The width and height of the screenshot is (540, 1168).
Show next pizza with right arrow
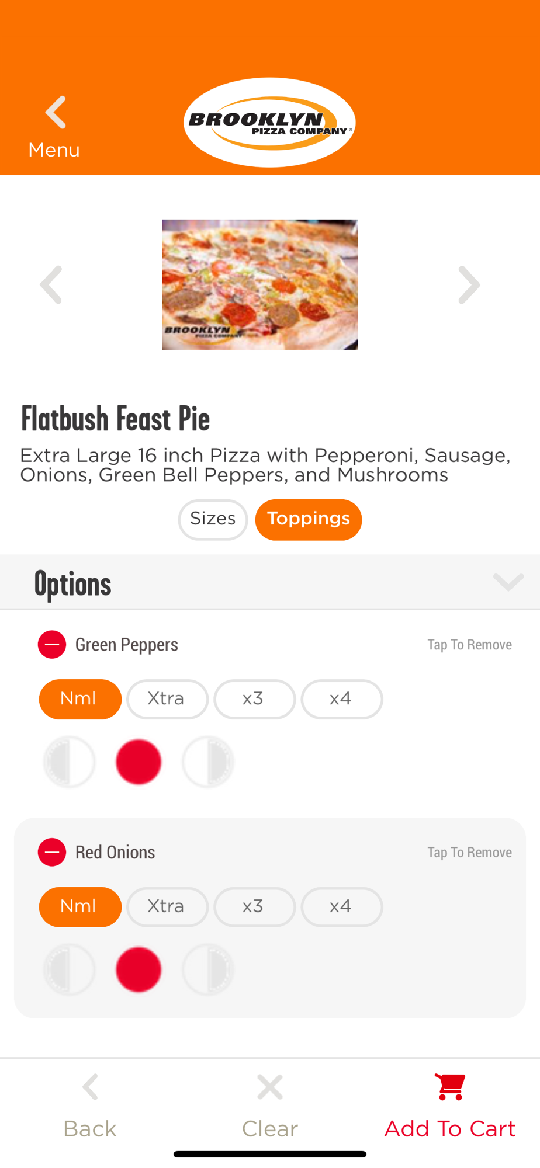pos(469,285)
